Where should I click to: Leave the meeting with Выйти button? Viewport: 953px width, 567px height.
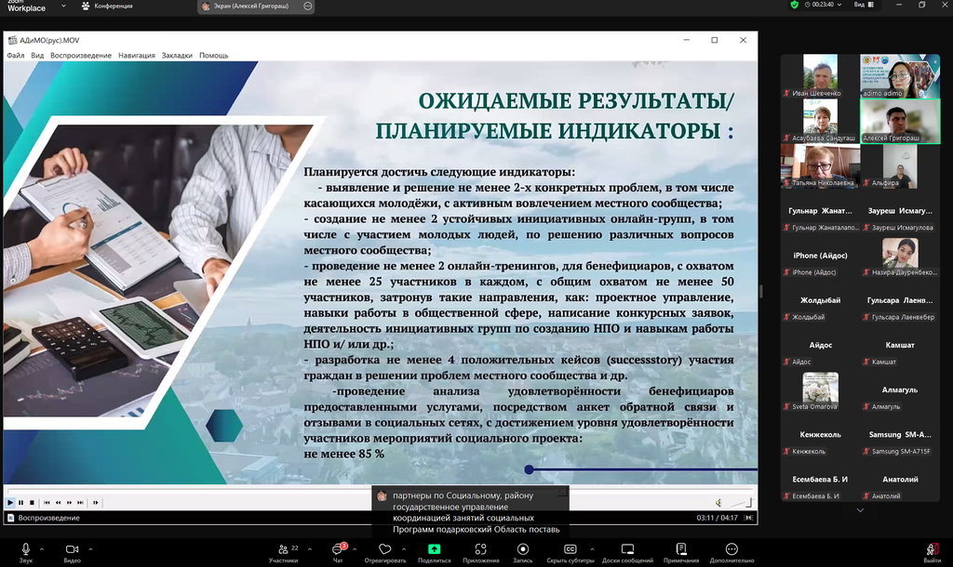tap(932, 551)
